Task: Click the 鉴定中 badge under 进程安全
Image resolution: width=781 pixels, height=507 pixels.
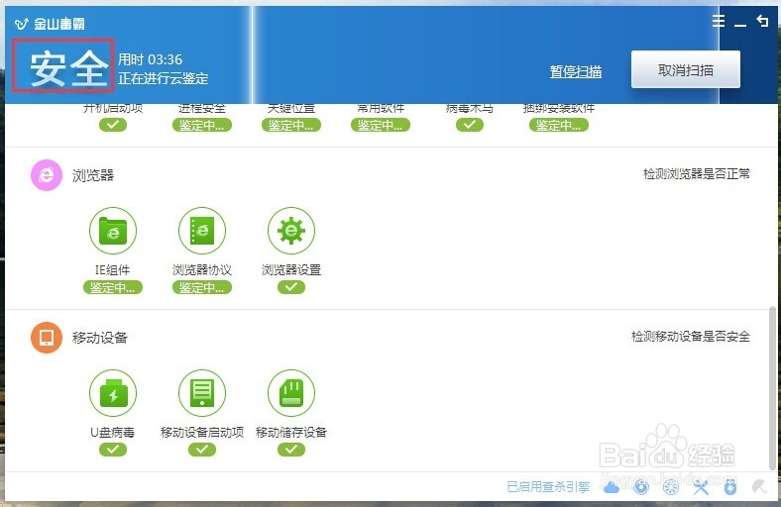Action: click(x=202, y=126)
